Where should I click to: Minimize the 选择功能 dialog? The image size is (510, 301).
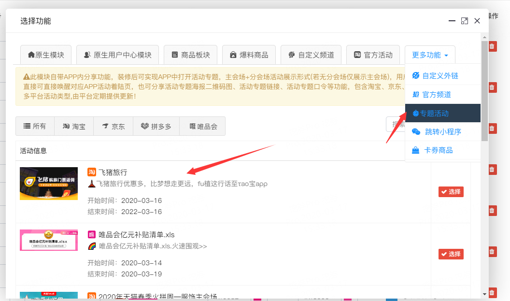pyautogui.click(x=452, y=21)
